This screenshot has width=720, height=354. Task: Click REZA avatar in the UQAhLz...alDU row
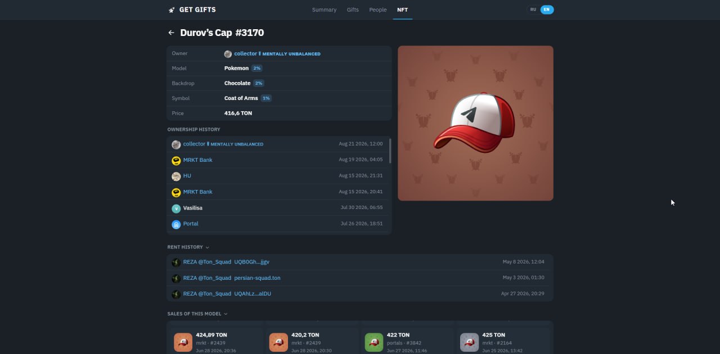point(176,294)
